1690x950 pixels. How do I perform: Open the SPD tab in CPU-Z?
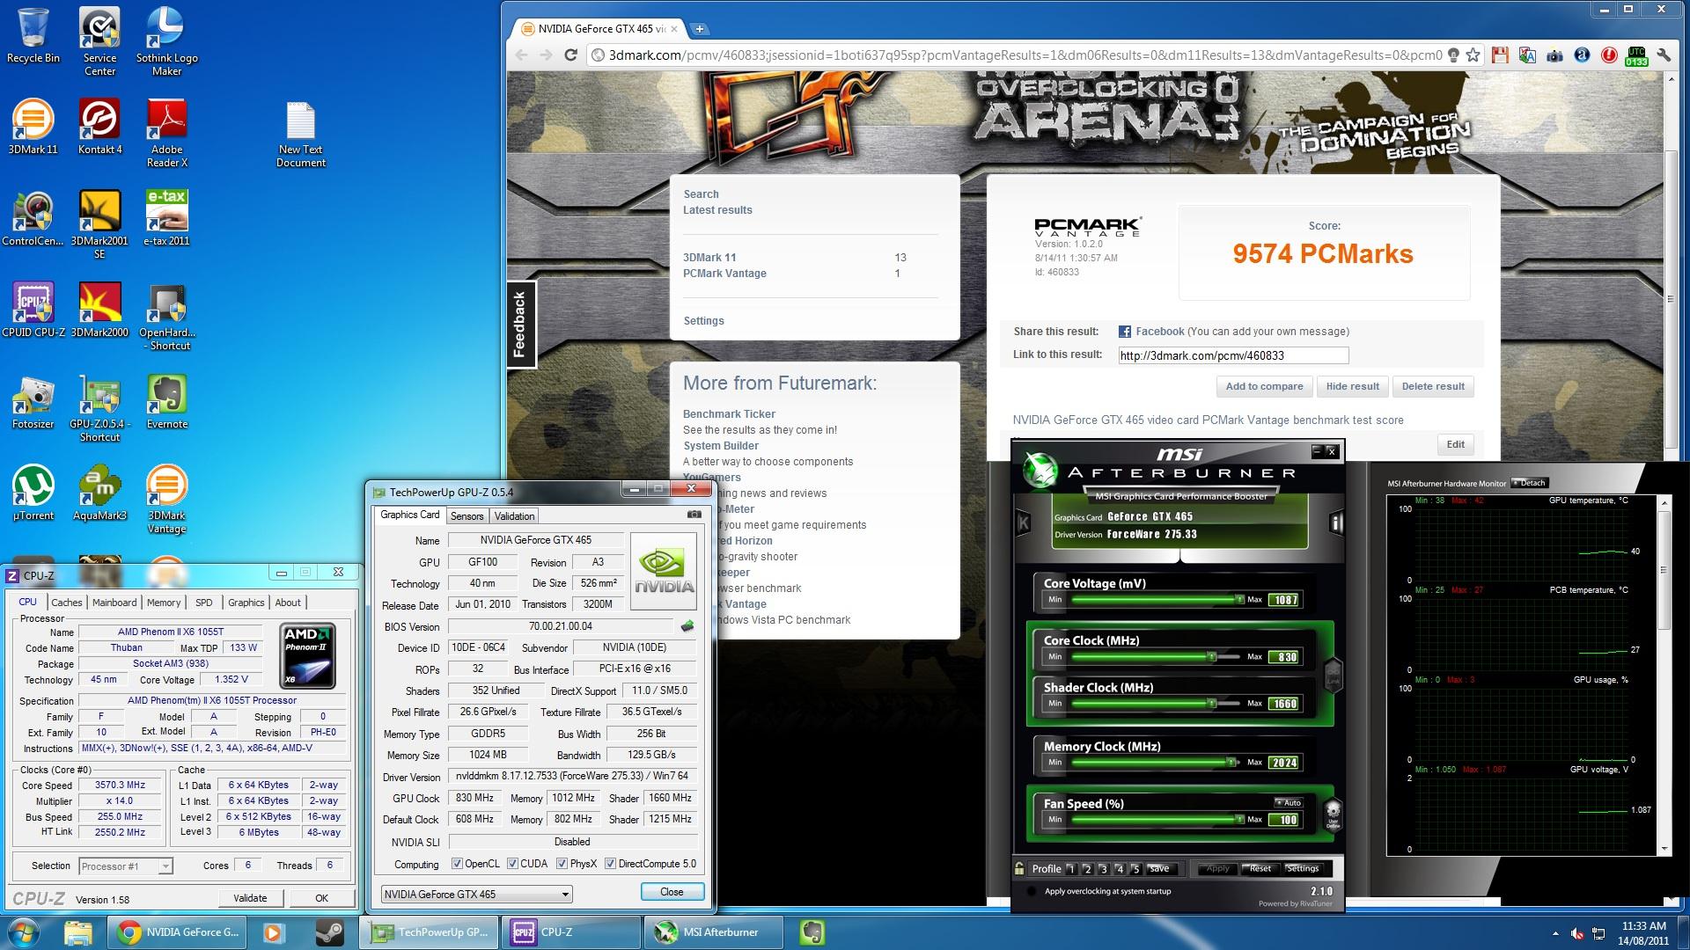[204, 603]
